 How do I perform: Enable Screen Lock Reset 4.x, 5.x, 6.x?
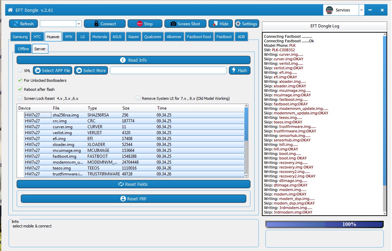pos(20,98)
